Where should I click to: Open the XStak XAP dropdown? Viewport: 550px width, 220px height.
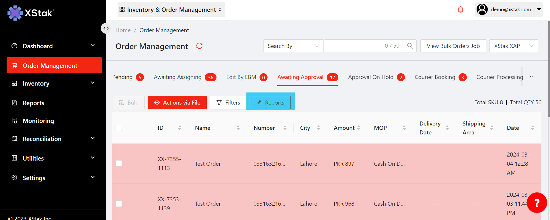pos(513,46)
